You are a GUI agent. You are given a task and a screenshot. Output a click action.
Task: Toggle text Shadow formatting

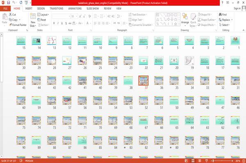click(x=66, y=23)
